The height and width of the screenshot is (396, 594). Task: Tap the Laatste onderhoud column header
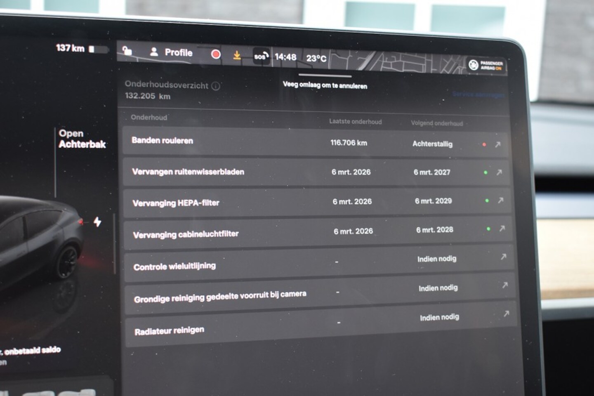(x=355, y=121)
